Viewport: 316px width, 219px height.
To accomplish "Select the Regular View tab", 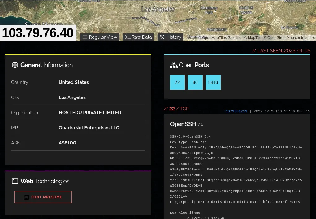I will (x=100, y=37).
